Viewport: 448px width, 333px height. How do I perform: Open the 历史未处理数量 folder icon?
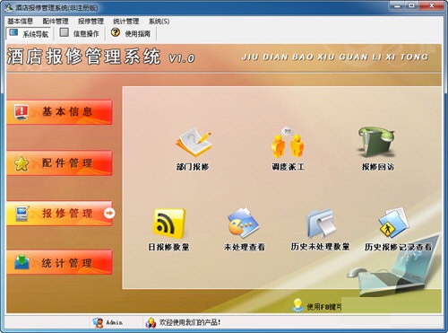point(321,223)
